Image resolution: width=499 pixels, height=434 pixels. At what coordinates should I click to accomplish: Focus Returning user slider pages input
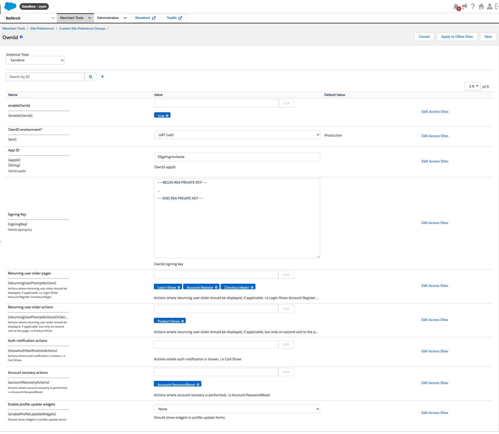click(216, 275)
